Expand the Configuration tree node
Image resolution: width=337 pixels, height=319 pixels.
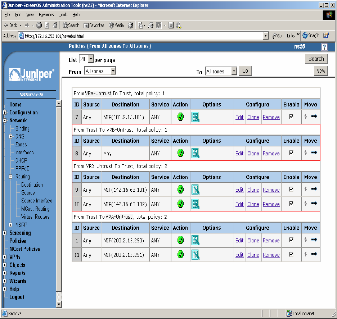(x=5, y=112)
